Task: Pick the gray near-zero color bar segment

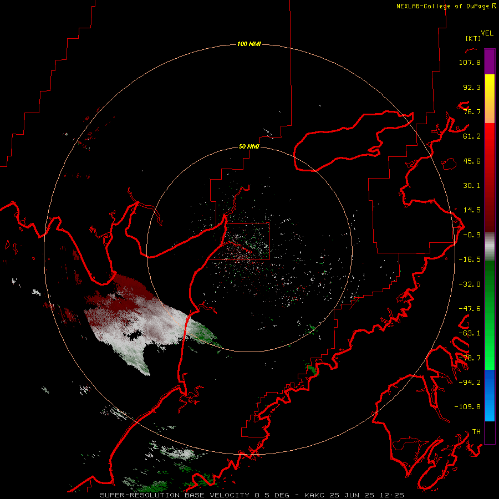Action: coord(490,247)
